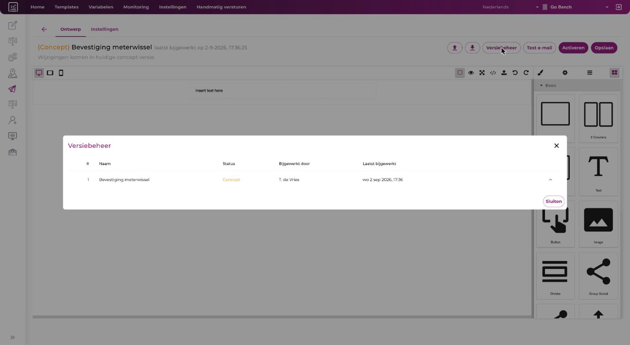Open the style manager brush icon
630x345 pixels.
(540, 73)
